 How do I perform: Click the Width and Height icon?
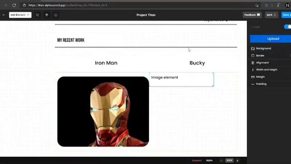click(253, 70)
